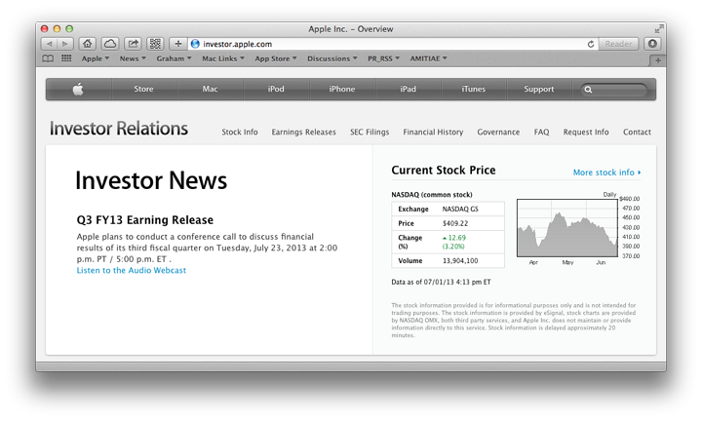Click the Share toolbar icon

[x=133, y=44]
